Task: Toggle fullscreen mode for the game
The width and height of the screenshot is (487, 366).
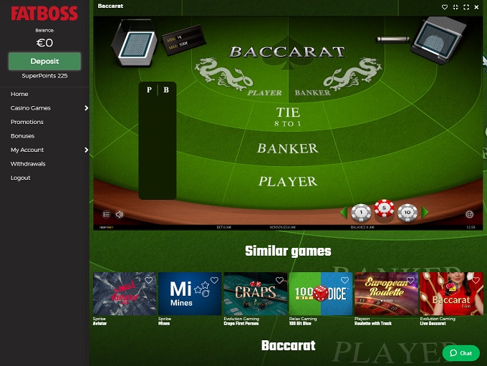Action: click(466, 7)
